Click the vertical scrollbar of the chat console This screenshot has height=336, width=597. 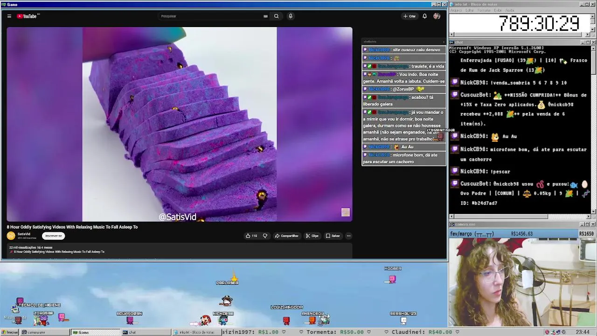[593, 129]
